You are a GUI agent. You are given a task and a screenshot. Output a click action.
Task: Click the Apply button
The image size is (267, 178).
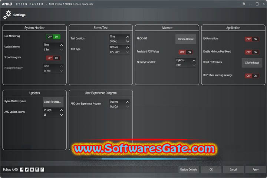[256, 169]
